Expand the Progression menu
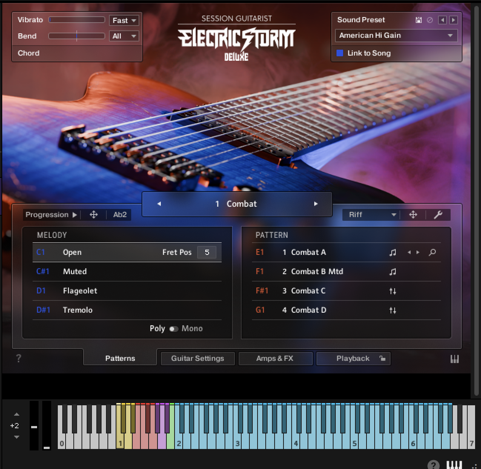481x469 pixels. [x=51, y=215]
